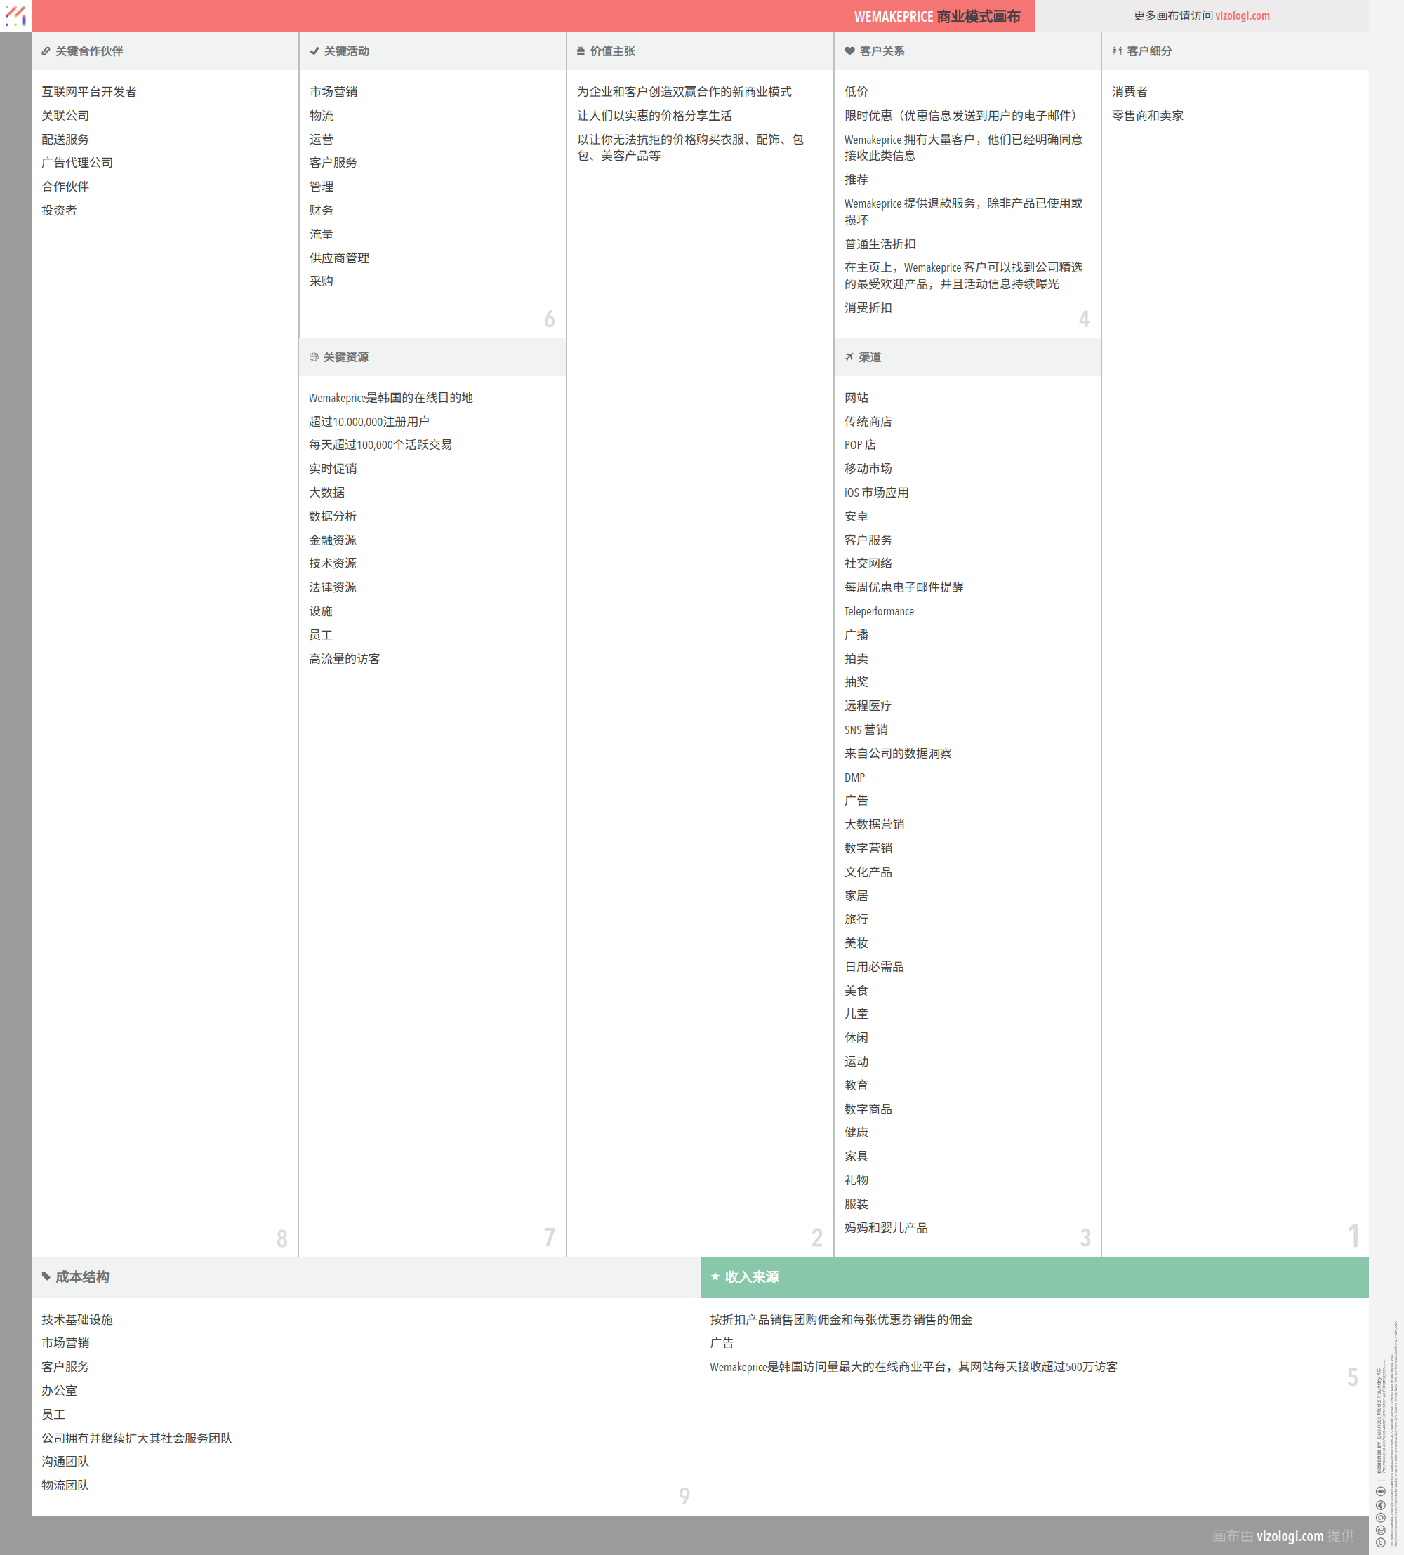Click the Vizologi logo icon in the top-left corner

[15, 15]
